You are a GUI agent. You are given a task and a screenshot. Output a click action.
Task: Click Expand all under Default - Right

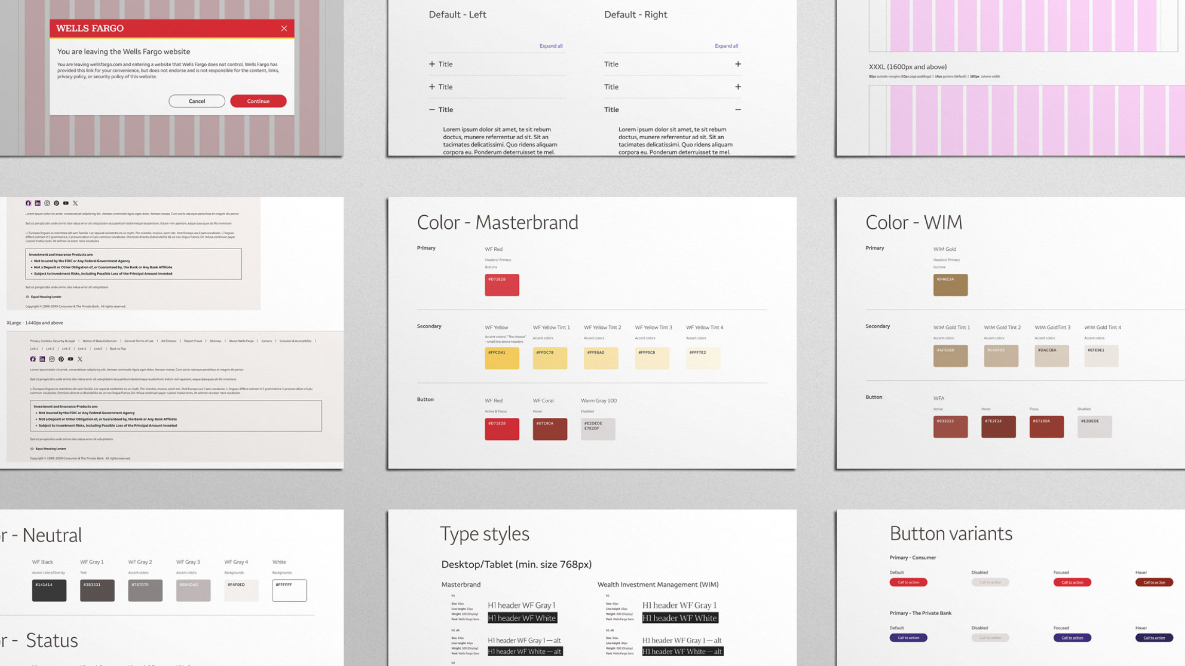pyautogui.click(x=726, y=46)
